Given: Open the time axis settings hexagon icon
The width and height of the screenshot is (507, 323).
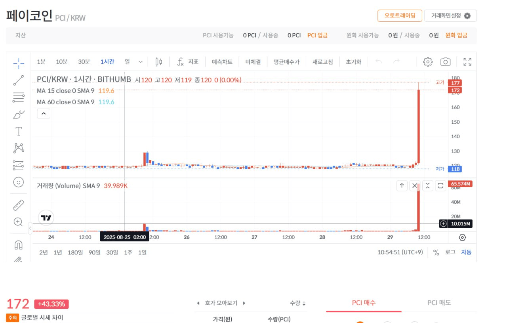Looking at the screenshot, I should coord(462,237).
